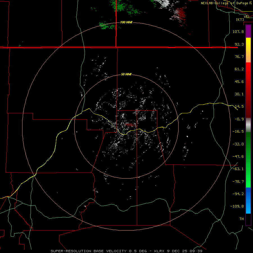Click the -0.9 velocity scale label
The height and width of the screenshot is (253, 253).
(239, 119)
